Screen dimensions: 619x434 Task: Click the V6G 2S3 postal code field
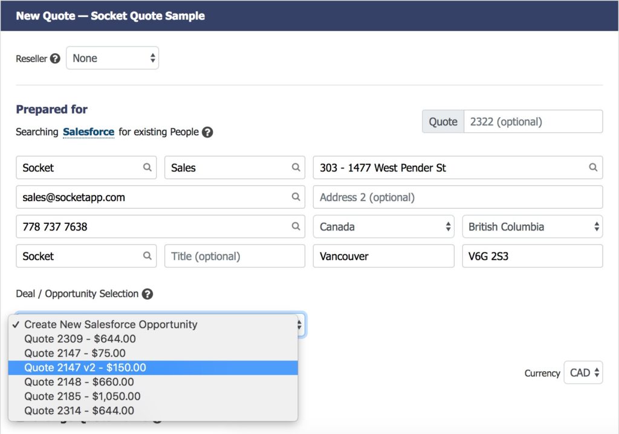click(x=533, y=256)
